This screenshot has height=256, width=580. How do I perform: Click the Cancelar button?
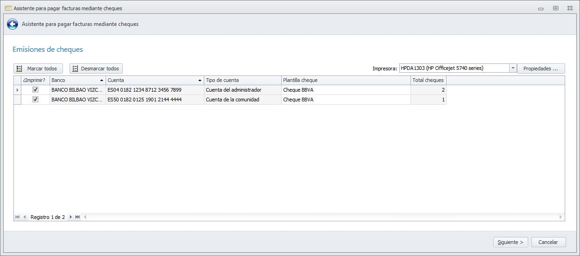(548, 242)
